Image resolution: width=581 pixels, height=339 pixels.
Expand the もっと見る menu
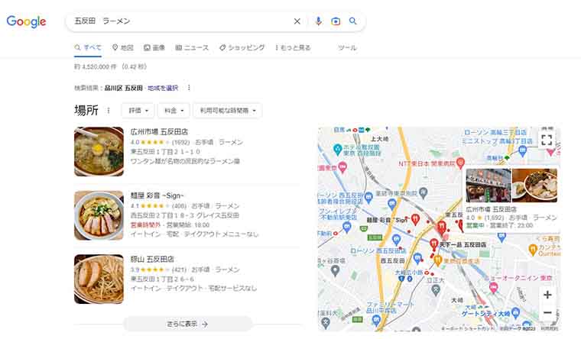293,47
